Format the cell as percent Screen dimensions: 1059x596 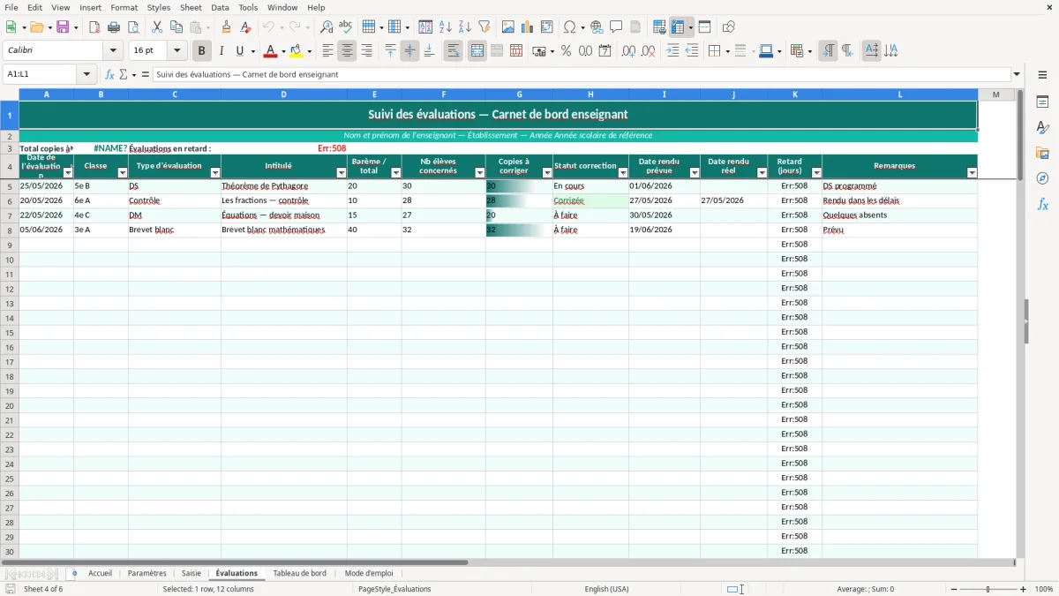566,51
